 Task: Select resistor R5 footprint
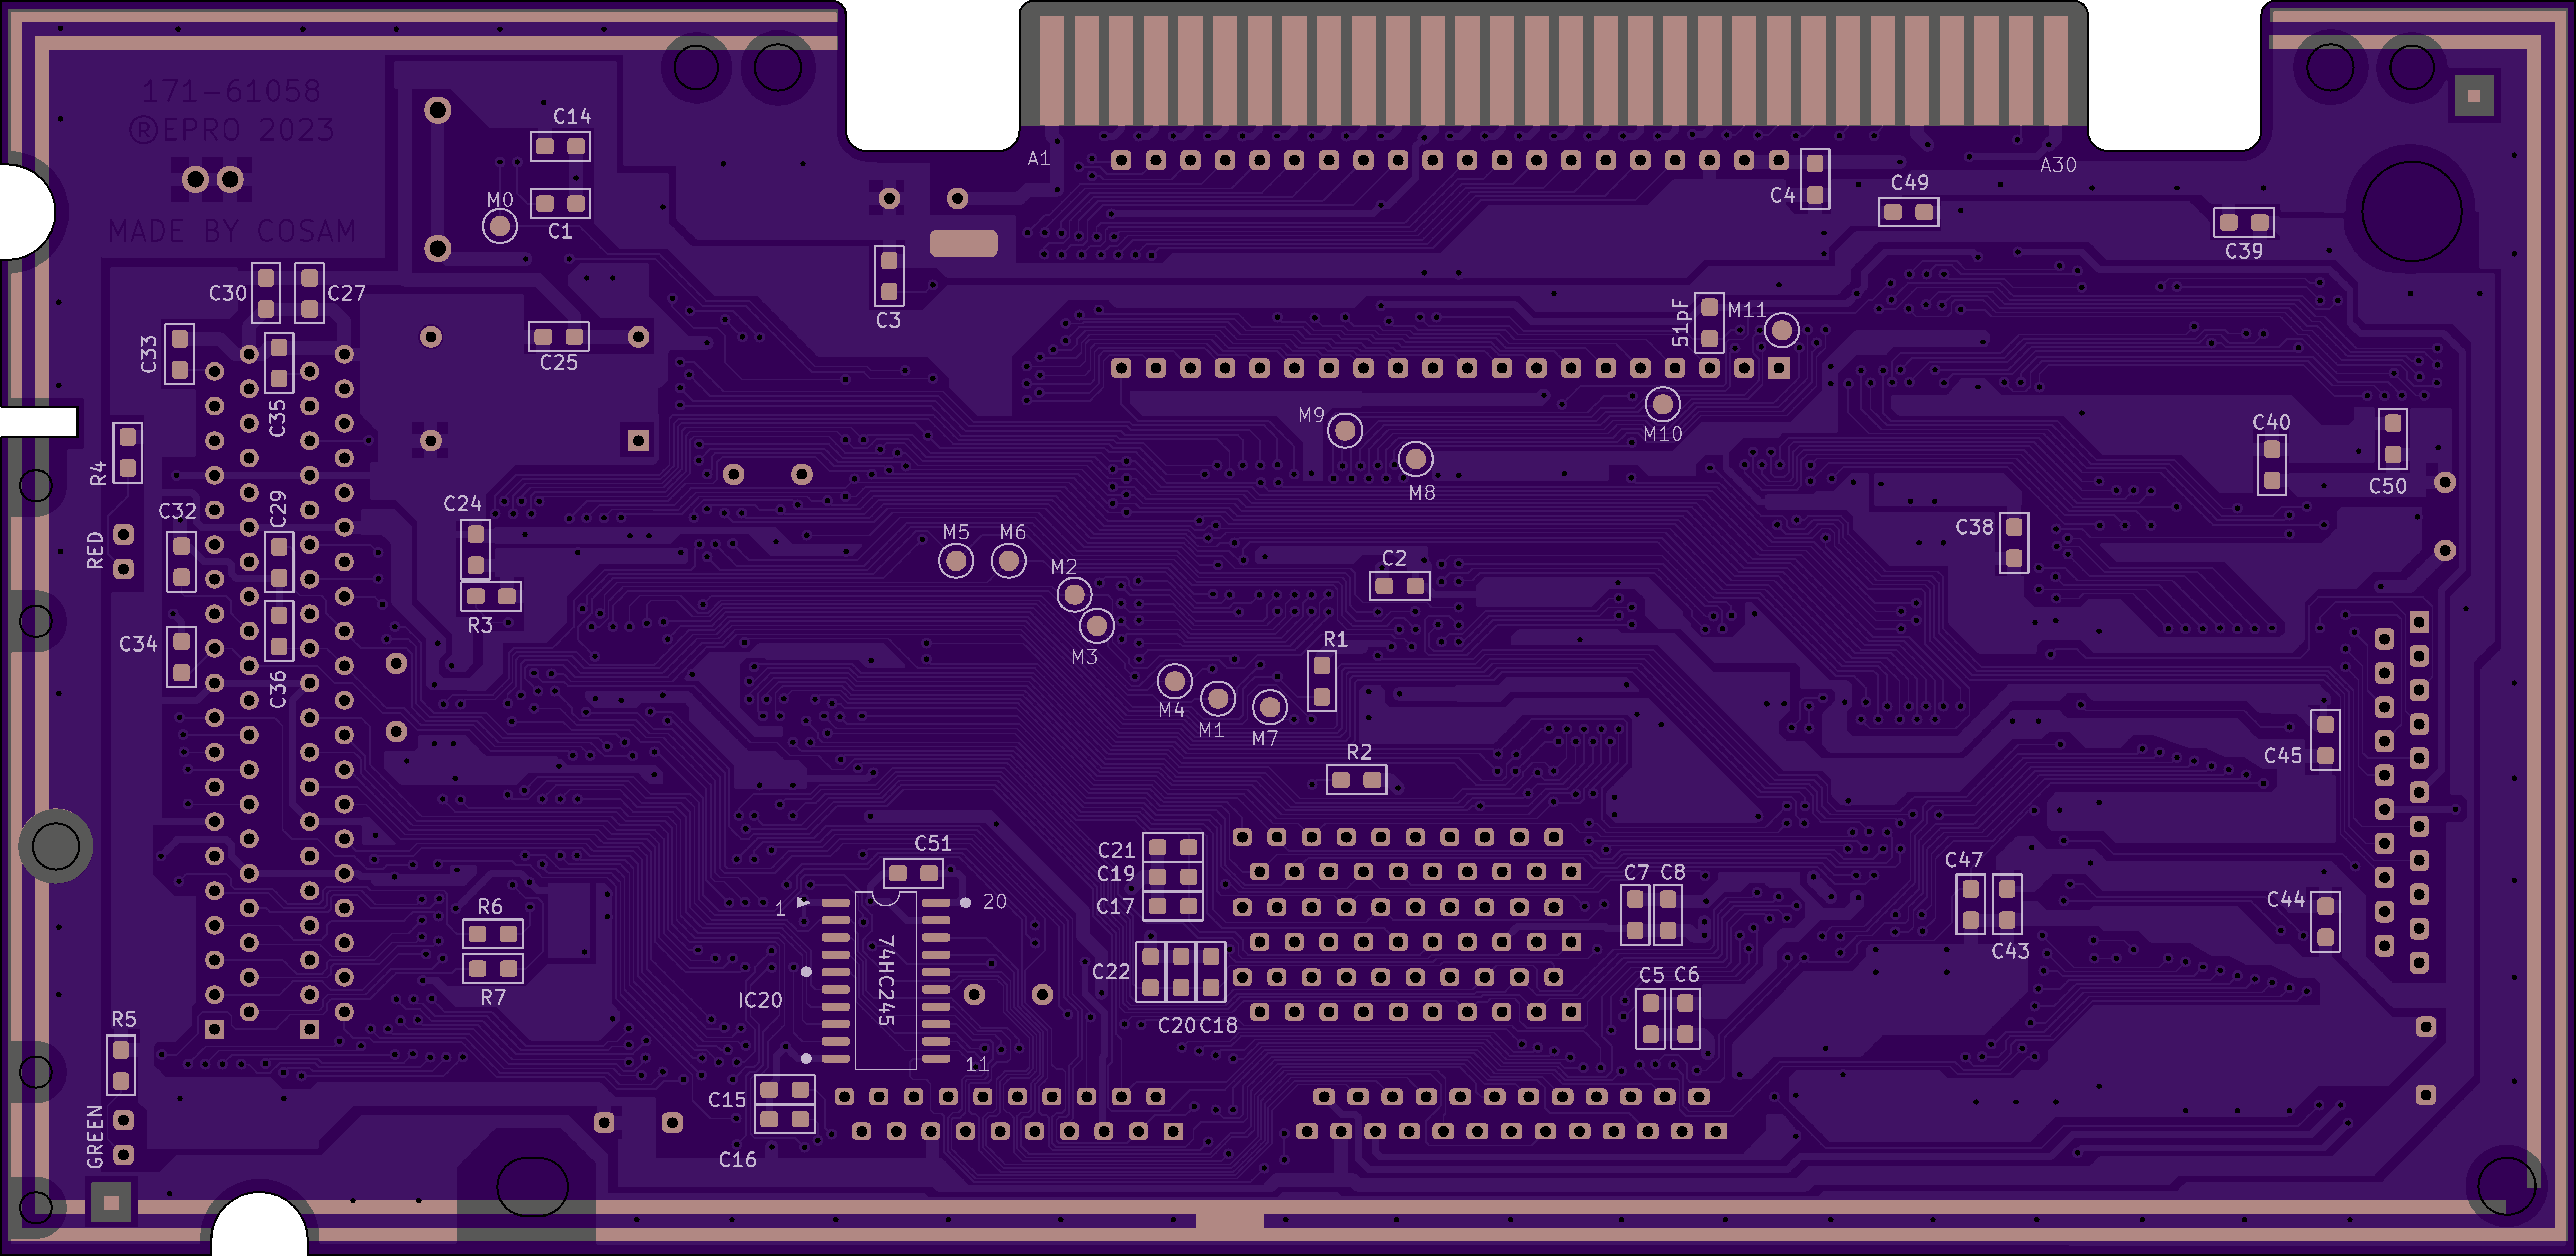(121, 1065)
